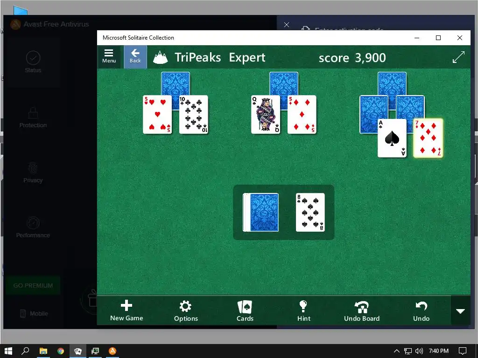
Task: Play the highlighted 7 of diamonds card
Action: (x=428, y=138)
